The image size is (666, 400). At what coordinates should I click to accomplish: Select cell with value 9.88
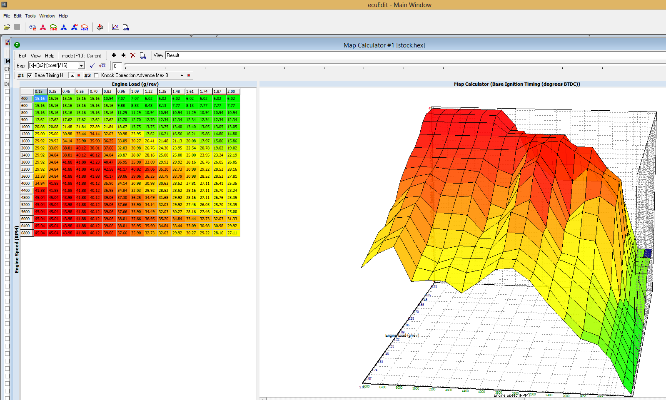click(123, 106)
